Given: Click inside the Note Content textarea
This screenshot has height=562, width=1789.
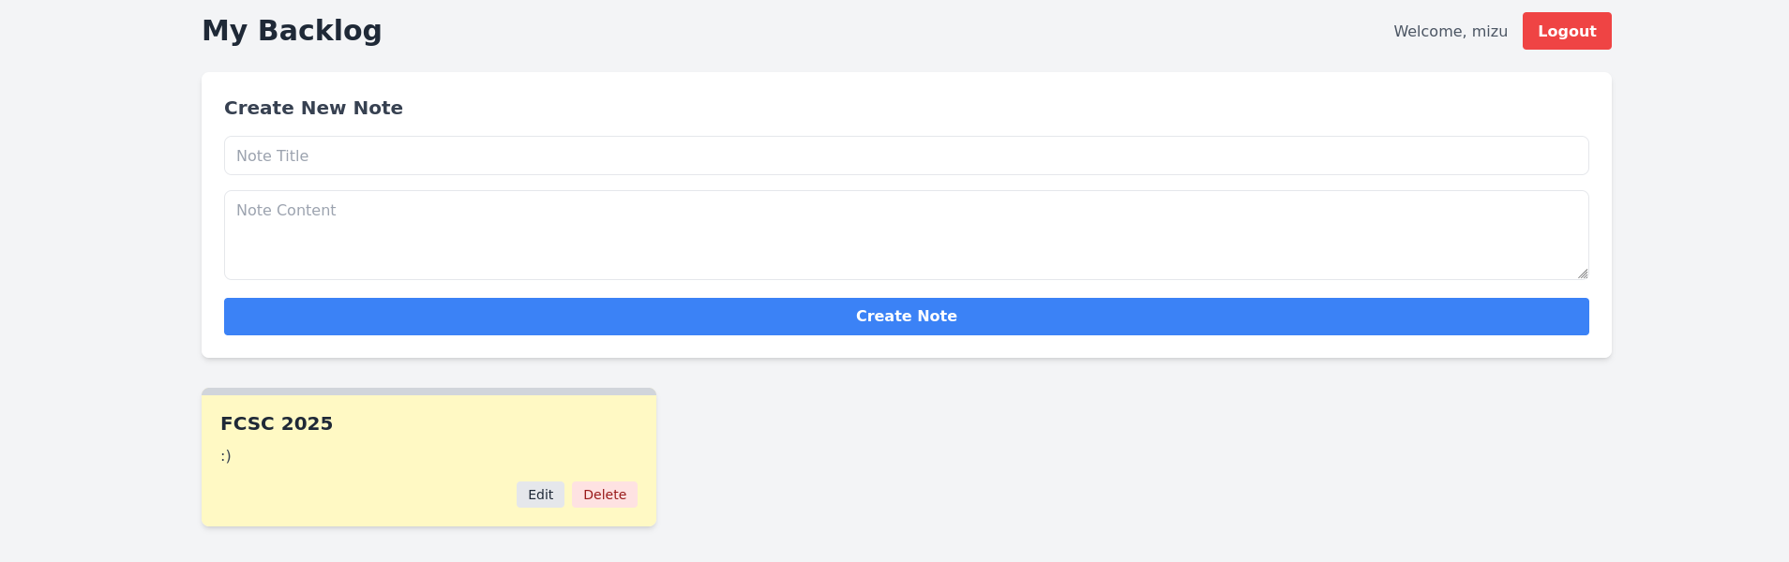Looking at the screenshot, I should (x=906, y=235).
